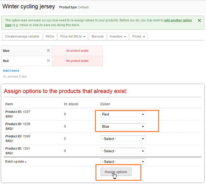Click the Red option row label
This screenshot has height=184, width=206.
(6, 61)
